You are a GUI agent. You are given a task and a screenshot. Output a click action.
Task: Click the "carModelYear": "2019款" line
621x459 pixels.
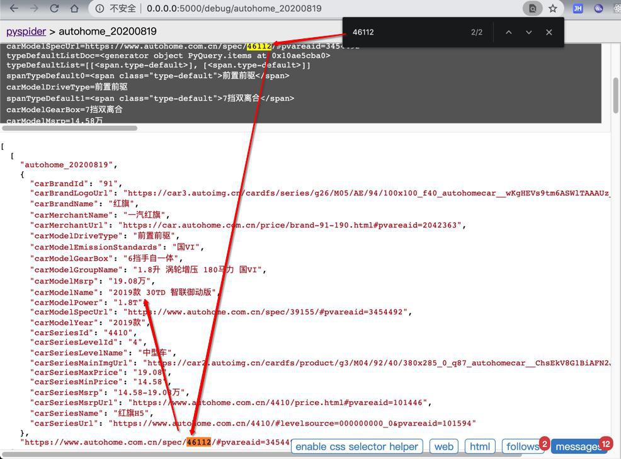tap(90, 322)
